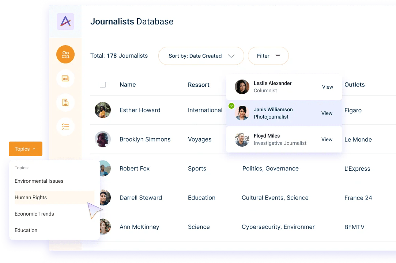Choose Environmental Issues from topics list
Viewport: 396px width, 263px height.
(39, 181)
